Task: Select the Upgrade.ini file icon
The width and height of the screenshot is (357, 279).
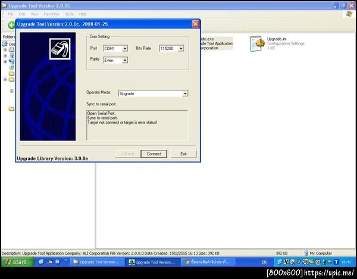Action: coord(257,43)
